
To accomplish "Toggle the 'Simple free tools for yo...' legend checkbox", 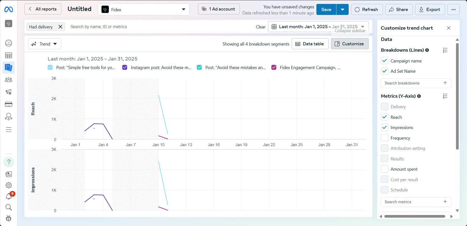I will pyautogui.click(x=50, y=68).
